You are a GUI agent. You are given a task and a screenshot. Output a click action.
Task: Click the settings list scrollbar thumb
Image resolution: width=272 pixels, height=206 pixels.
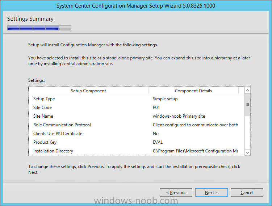click(x=247, y=105)
